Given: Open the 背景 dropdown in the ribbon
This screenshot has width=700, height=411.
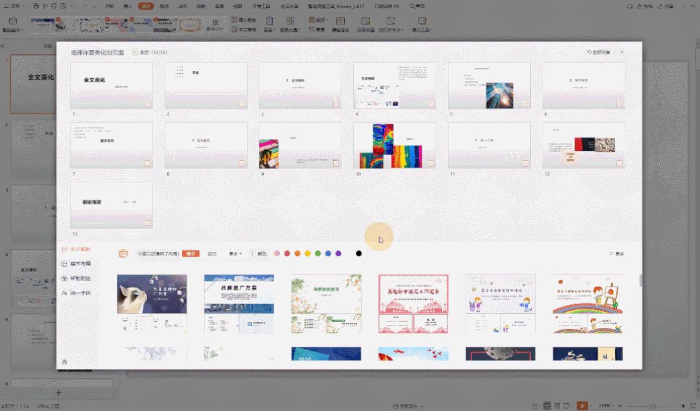Looking at the screenshot, I should coord(269,25).
